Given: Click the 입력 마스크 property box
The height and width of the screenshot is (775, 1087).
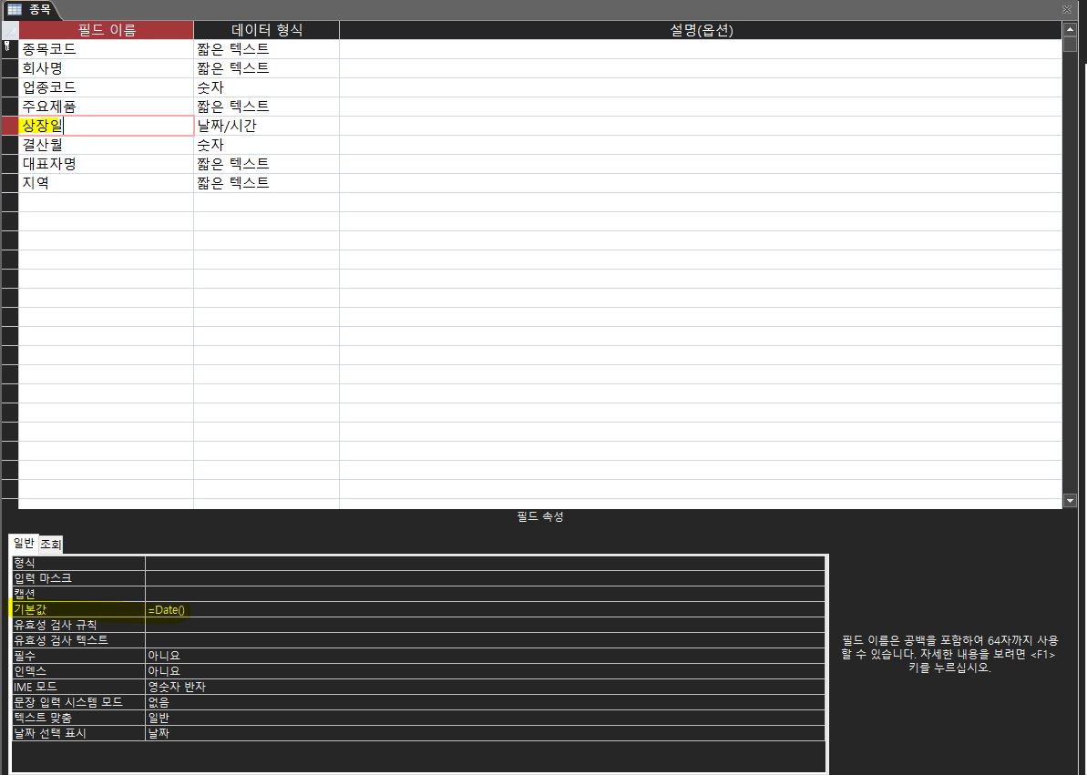Looking at the screenshot, I should coord(484,578).
